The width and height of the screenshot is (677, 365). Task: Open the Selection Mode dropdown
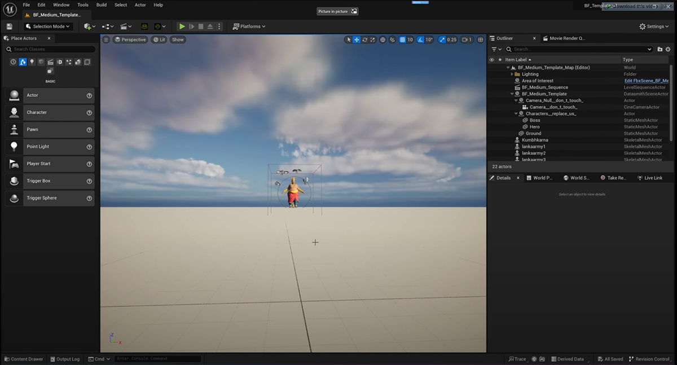(x=48, y=27)
